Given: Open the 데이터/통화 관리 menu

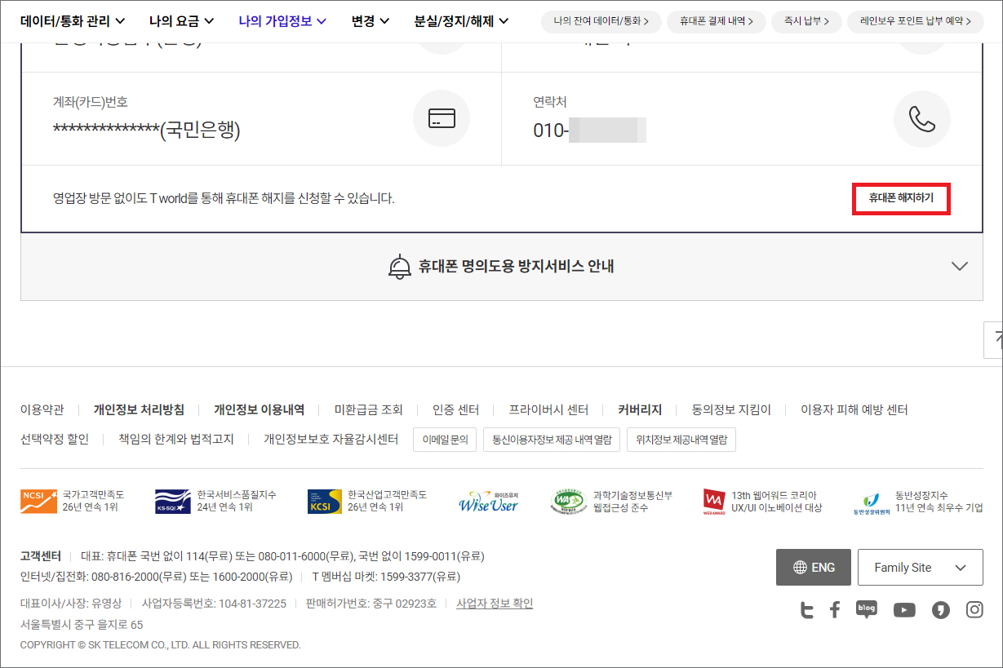Looking at the screenshot, I should click(x=73, y=21).
